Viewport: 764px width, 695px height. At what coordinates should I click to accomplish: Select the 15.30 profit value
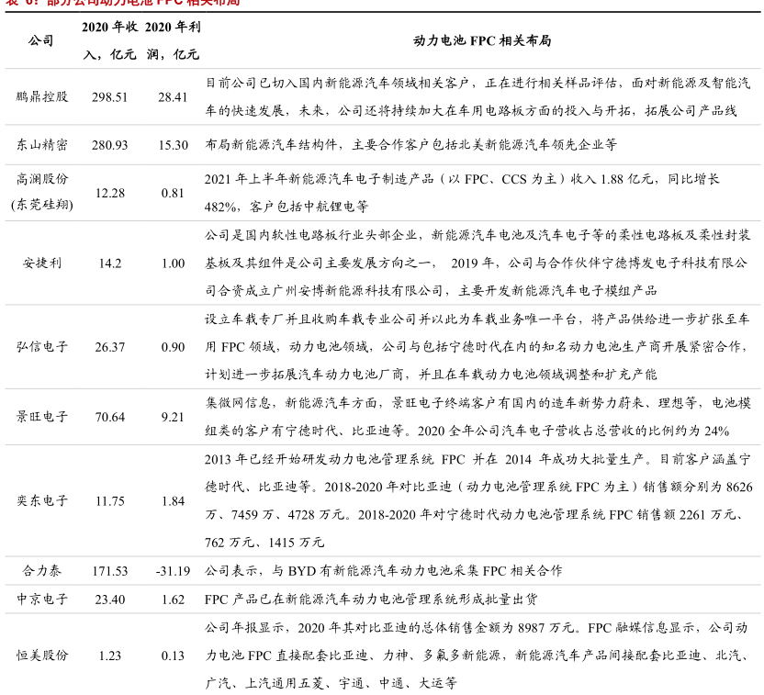(x=173, y=145)
